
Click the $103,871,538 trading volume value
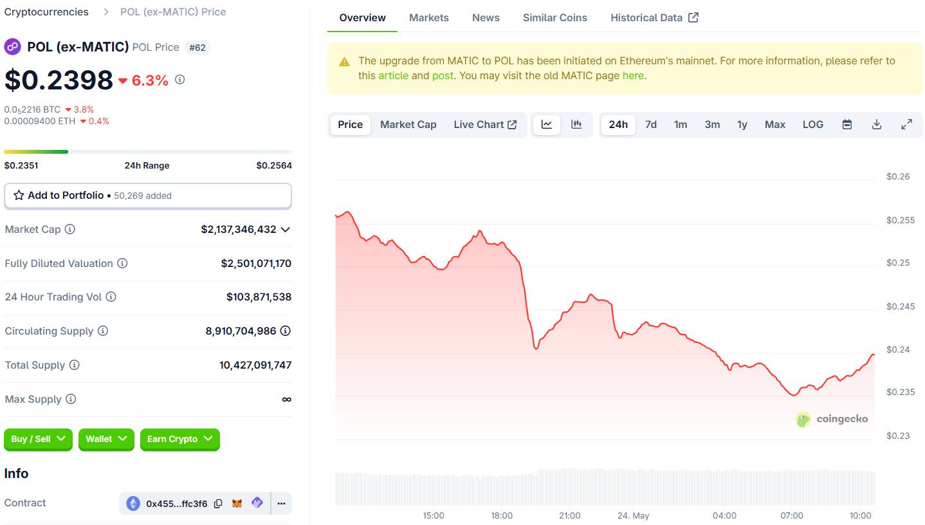259,297
